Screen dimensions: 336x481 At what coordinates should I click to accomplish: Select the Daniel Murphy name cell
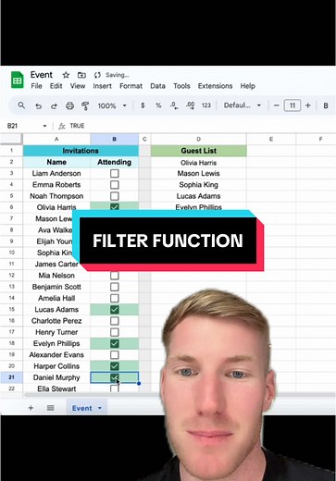[x=56, y=377]
